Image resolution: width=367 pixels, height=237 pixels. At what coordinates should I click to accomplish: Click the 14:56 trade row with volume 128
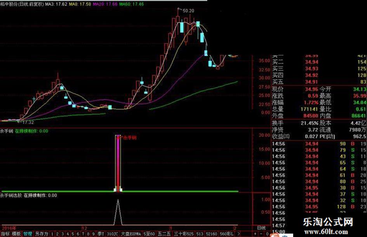click(x=319, y=207)
